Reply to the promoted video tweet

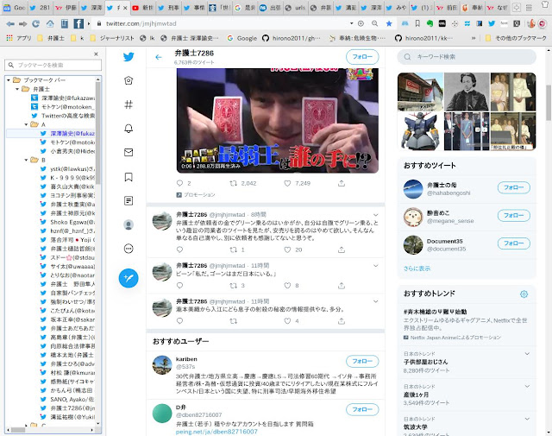point(180,183)
